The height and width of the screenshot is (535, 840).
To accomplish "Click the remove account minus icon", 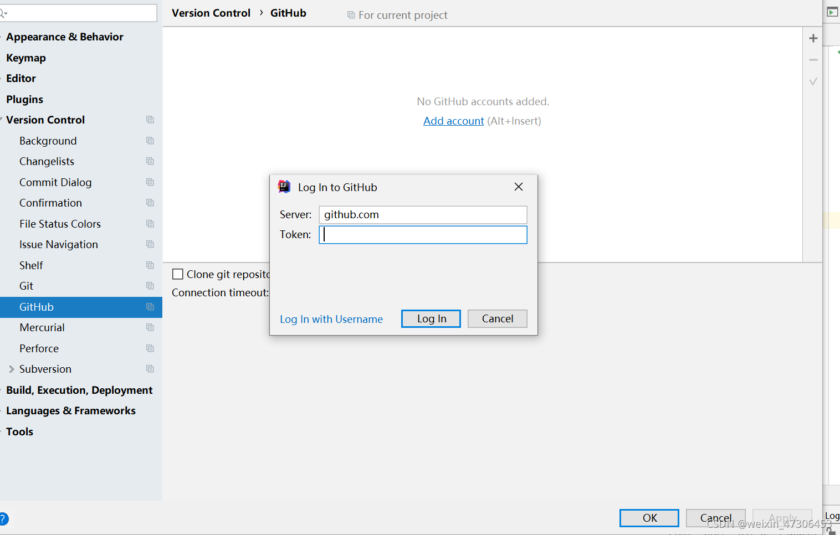I will click(813, 60).
